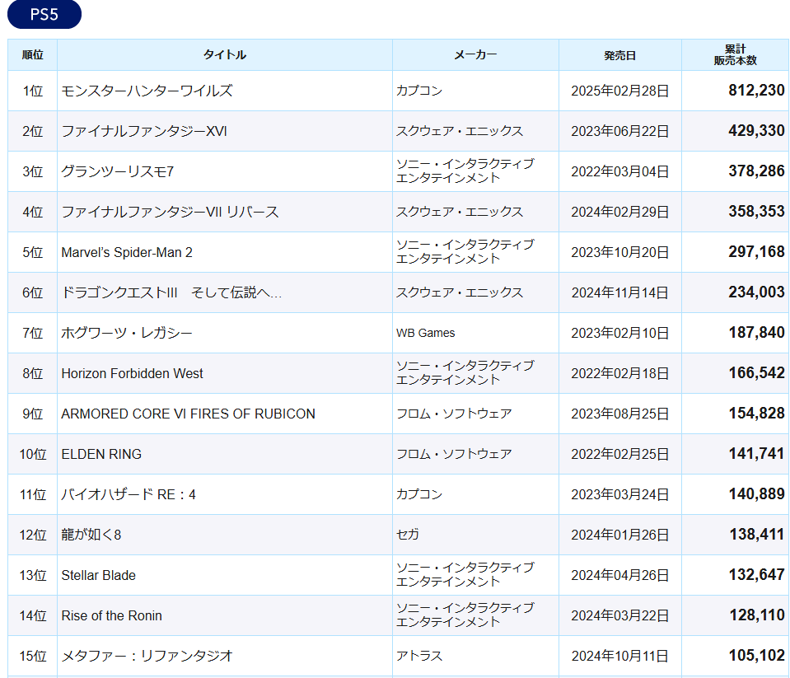
Task: Click release date 2022年02月25日
Action: coord(619,454)
